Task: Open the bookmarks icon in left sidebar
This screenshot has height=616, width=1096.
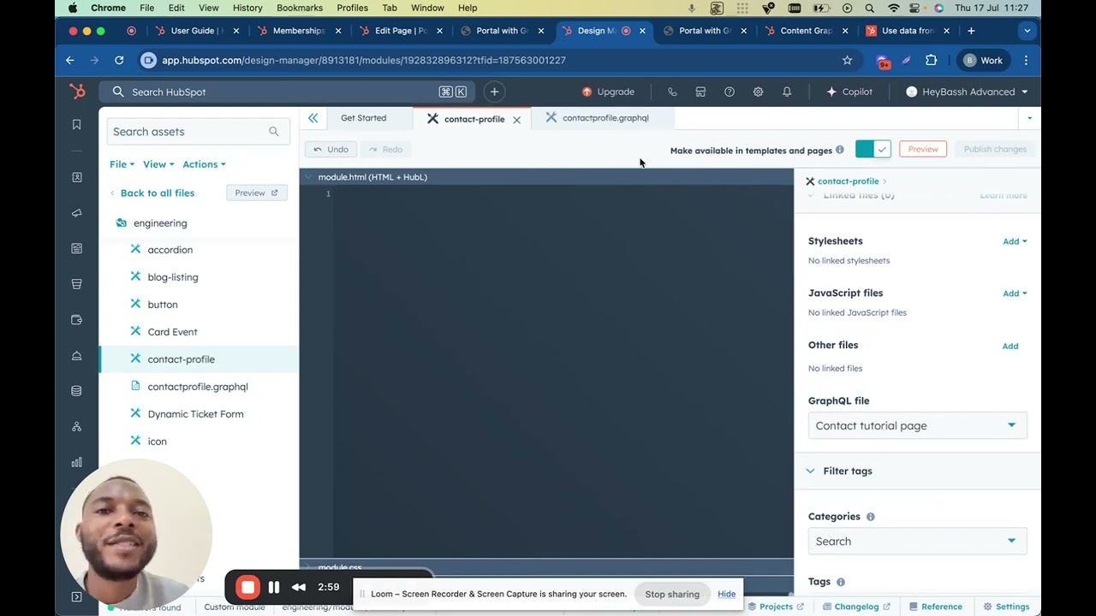Action: [76, 125]
